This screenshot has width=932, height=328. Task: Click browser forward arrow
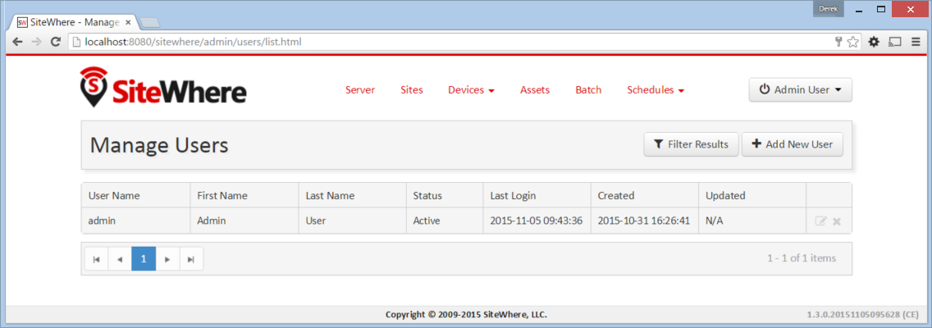point(36,42)
